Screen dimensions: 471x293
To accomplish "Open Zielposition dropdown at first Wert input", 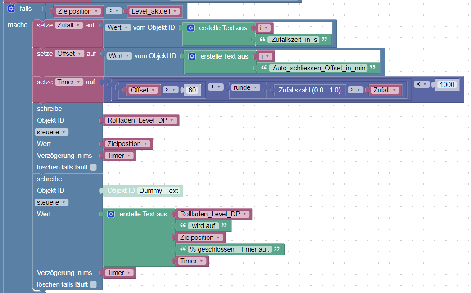I will coord(127,144).
